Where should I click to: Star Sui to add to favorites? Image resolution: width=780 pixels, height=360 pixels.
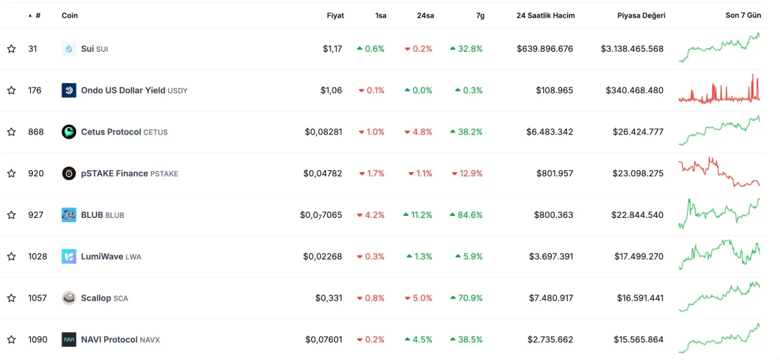12,49
